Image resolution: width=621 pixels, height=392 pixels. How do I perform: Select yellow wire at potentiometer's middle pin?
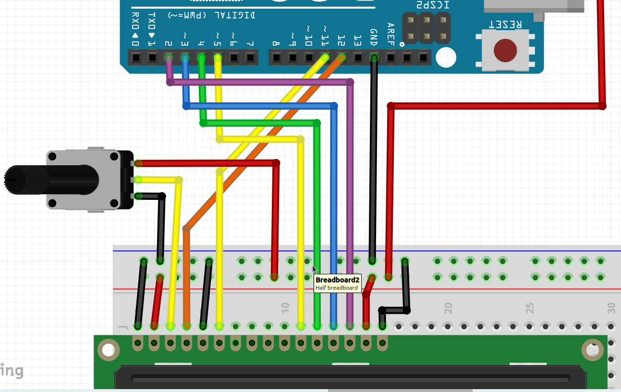pos(158,180)
